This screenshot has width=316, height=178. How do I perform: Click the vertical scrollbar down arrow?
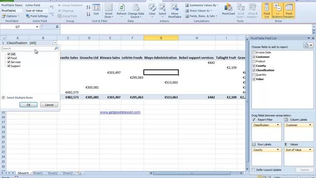[247, 169]
